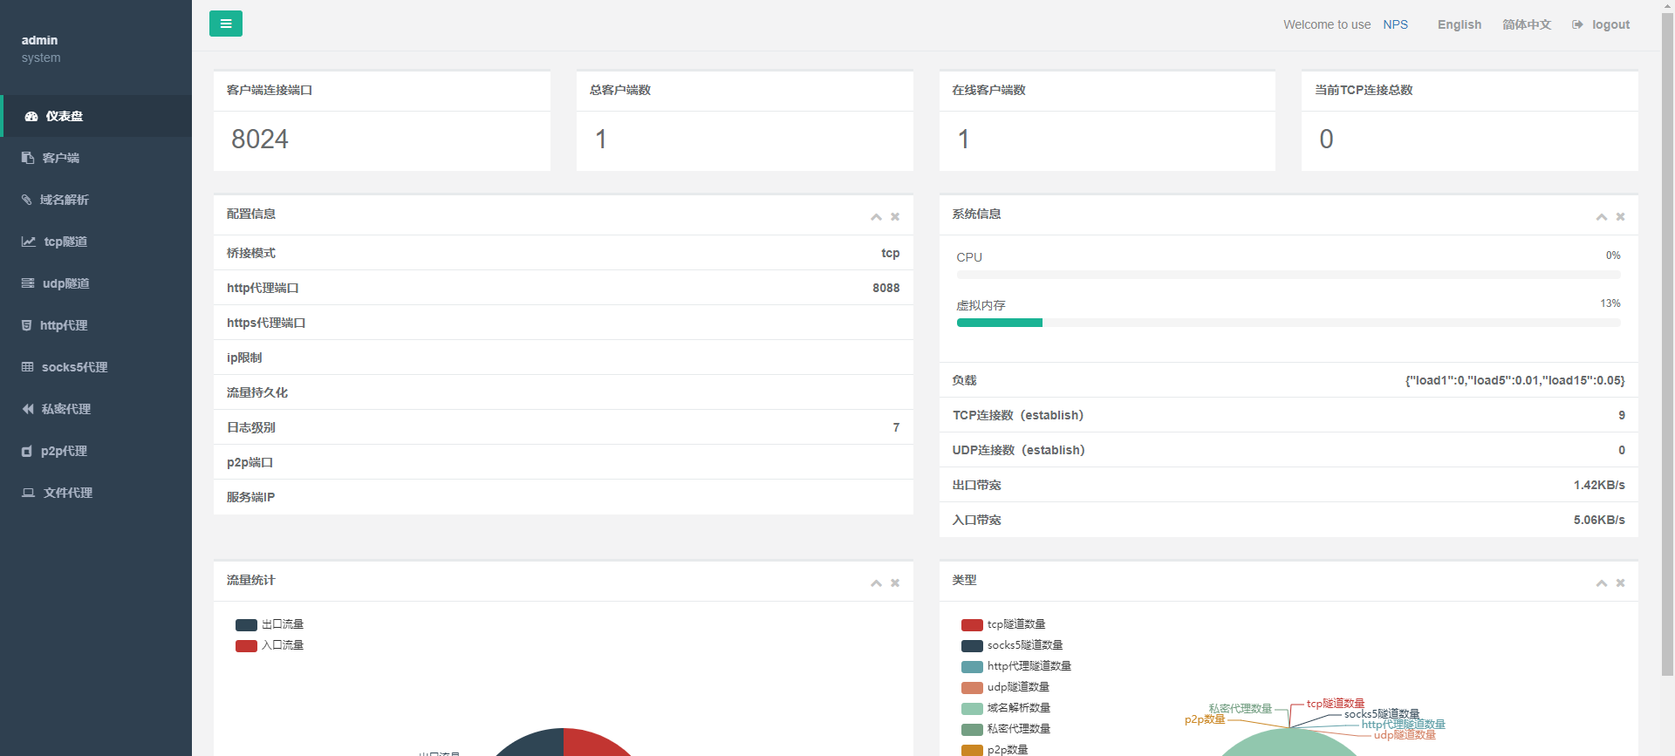Click the clients icon beside 客户端

coord(28,158)
